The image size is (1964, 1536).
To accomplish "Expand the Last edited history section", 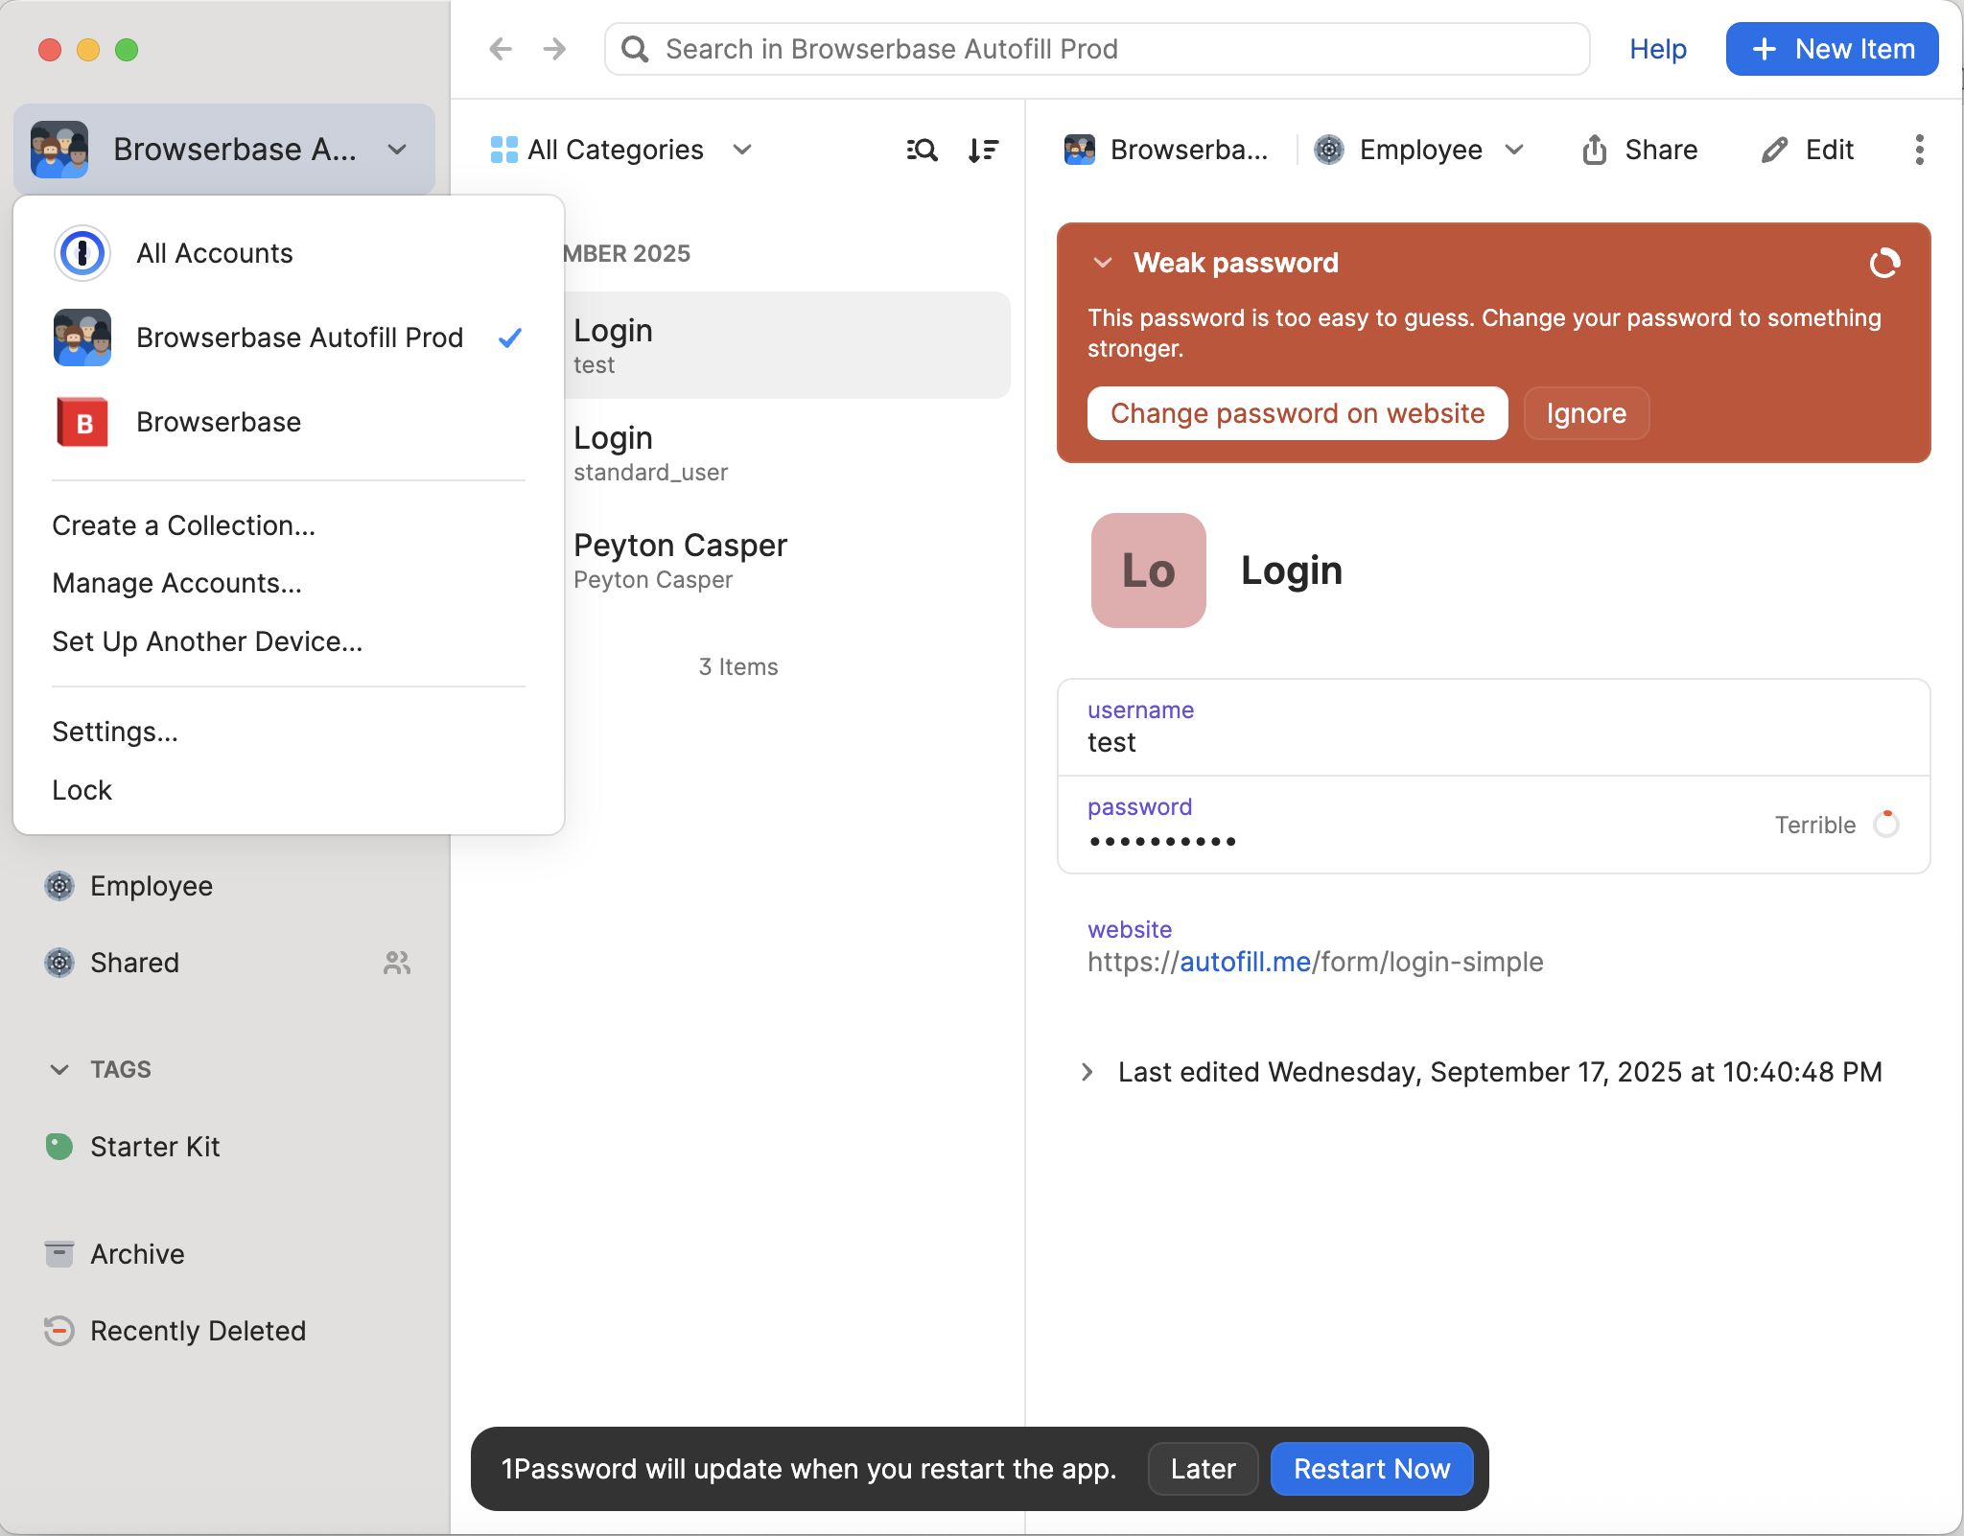I will pyautogui.click(x=1087, y=1072).
